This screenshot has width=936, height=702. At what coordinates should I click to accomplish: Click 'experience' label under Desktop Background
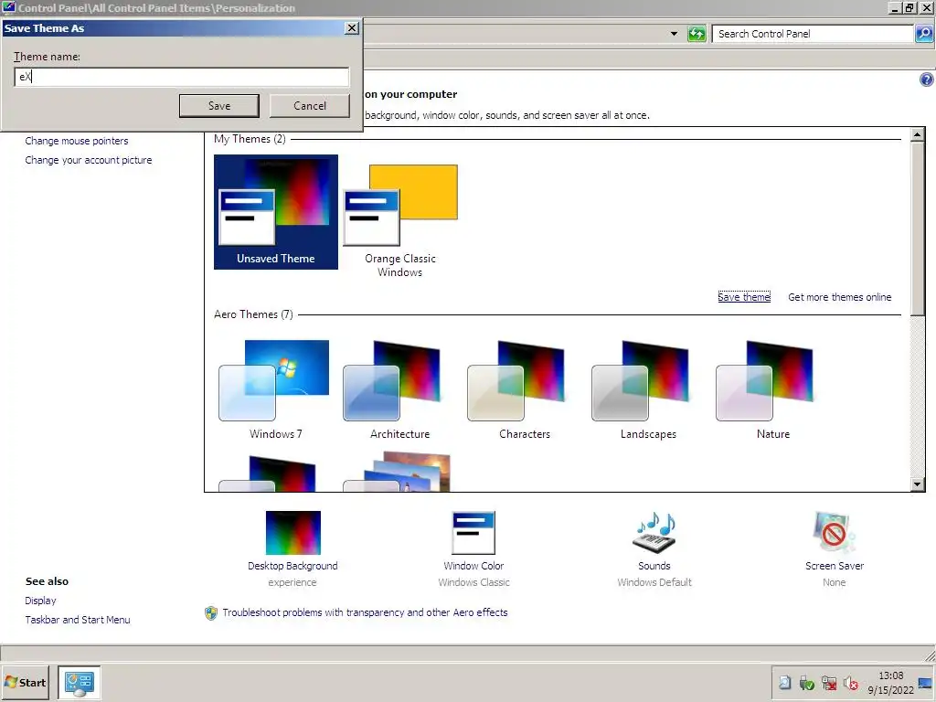292,582
